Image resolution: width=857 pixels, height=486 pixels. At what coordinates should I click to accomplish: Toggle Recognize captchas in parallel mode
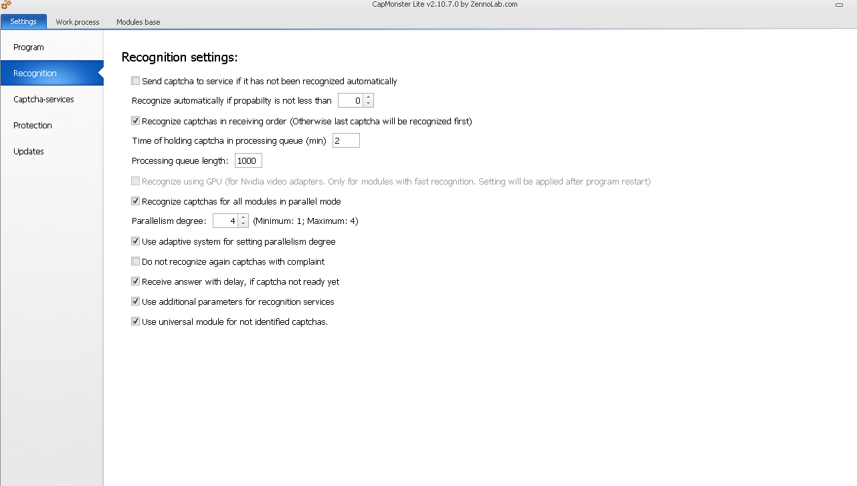pyautogui.click(x=136, y=201)
